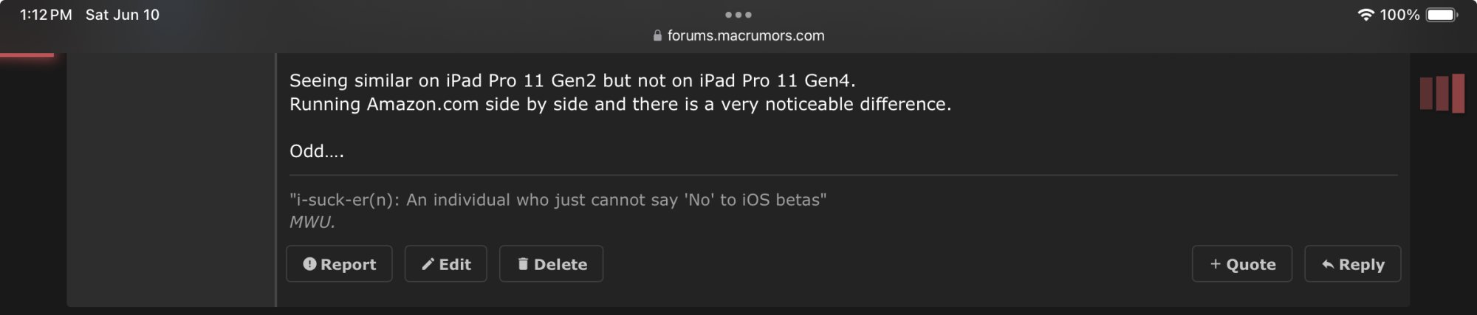
Task: Quote this post with the Quote button
Action: (x=1242, y=264)
